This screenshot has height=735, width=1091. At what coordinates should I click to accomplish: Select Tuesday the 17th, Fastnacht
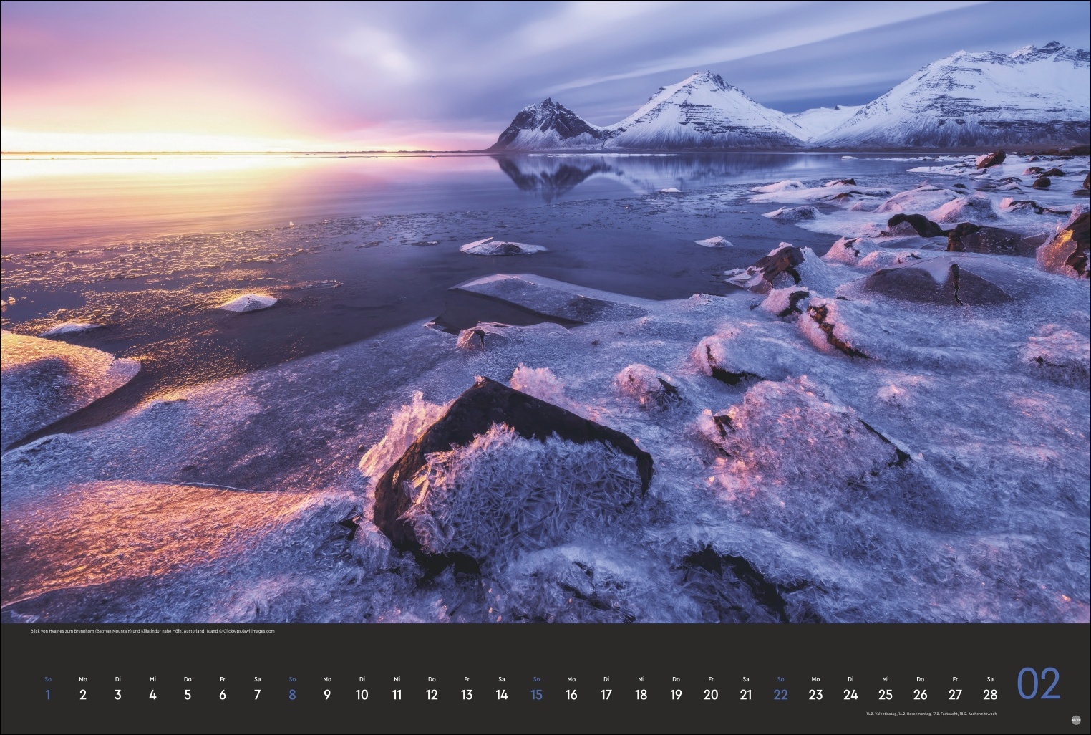click(x=606, y=694)
